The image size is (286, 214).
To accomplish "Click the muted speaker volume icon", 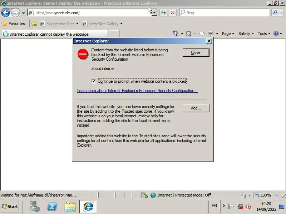I will 248,207.
